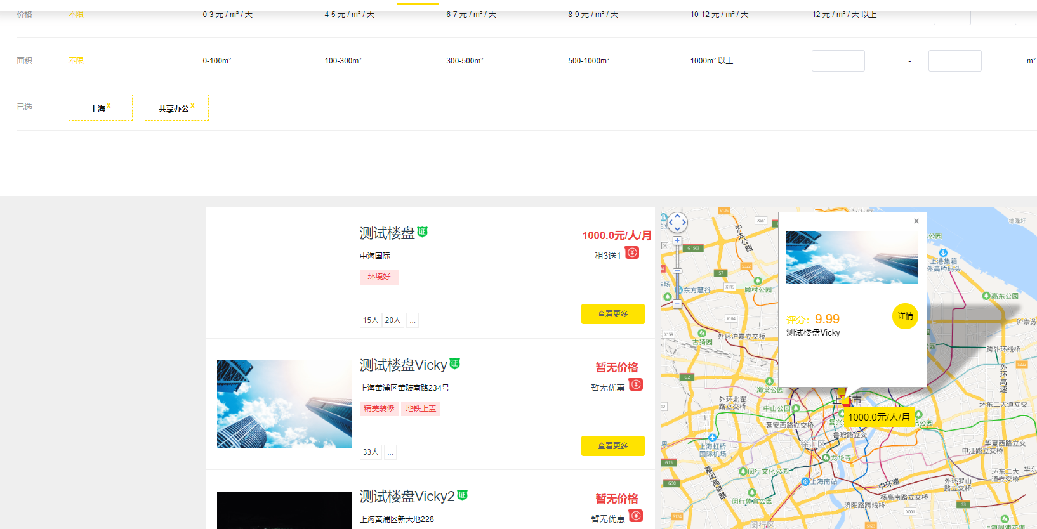Click coupon icon in 测试楼盘Vicky listing
Viewport: 1037px width, 529px height.
(x=636, y=384)
